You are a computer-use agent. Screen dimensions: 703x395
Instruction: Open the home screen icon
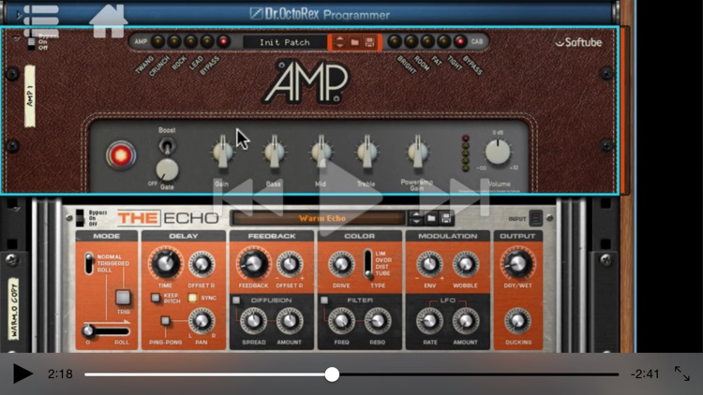click(108, 21)
